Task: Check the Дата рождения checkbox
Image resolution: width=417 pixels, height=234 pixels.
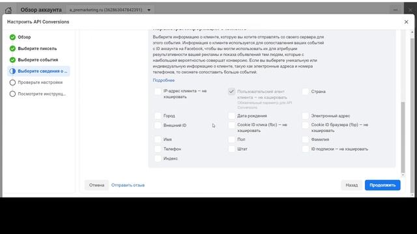Action: (231, 116)
